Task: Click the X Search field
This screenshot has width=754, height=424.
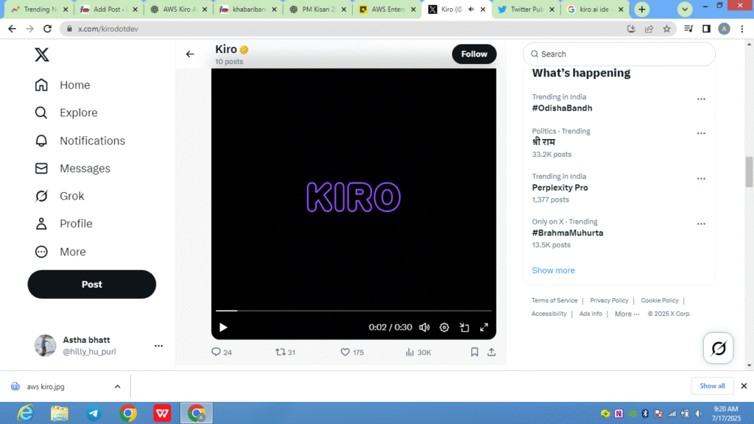Action: (619, 54)
